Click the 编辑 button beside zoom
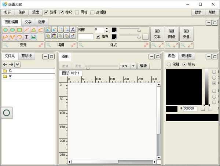220x166 pixels. click(143, 66)
